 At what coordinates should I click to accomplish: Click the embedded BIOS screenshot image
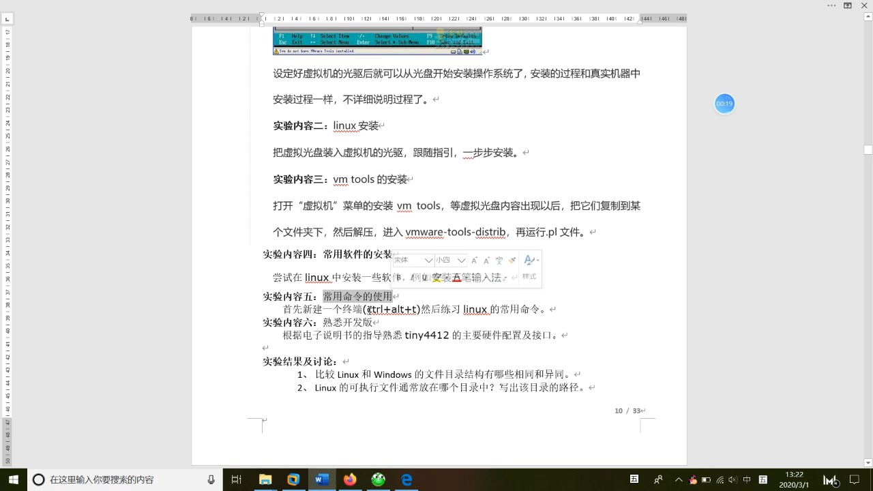pyautogui.click(x=377, y=41)
